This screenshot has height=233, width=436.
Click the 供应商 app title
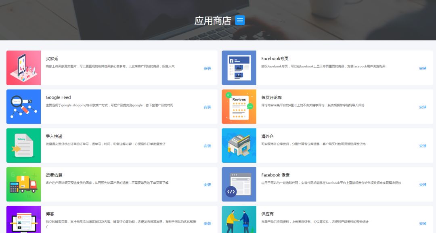[x=267, y=214]
